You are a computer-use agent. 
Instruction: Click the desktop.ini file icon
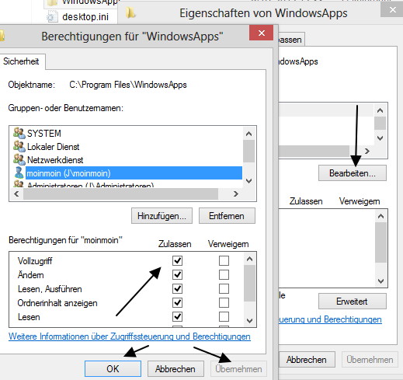(x=52, y=16)
